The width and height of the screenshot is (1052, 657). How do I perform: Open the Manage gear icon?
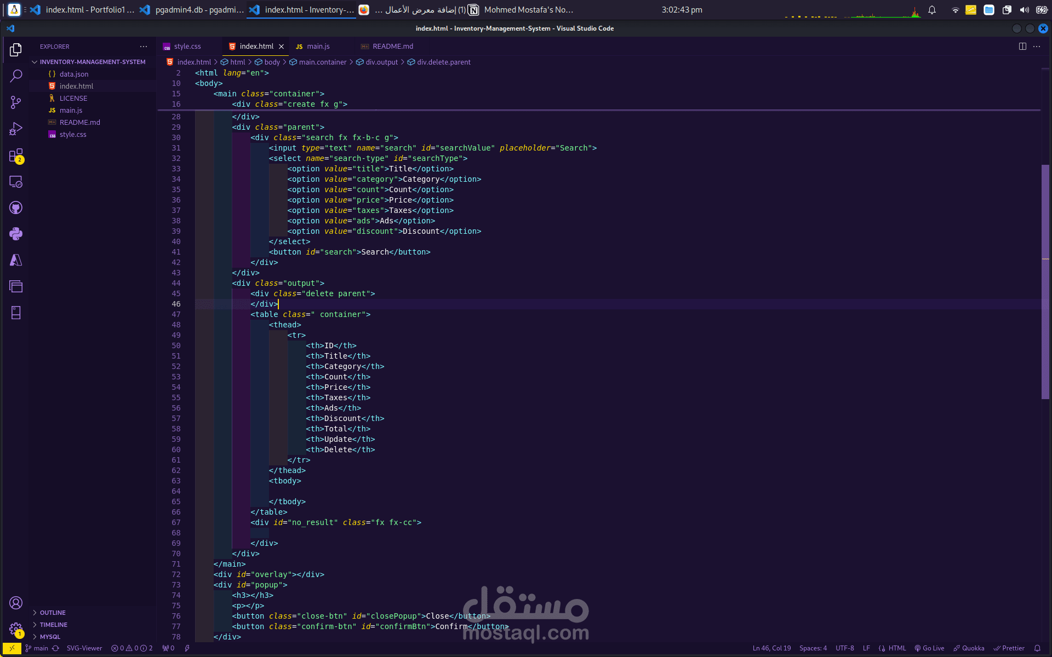click(16, 629)
